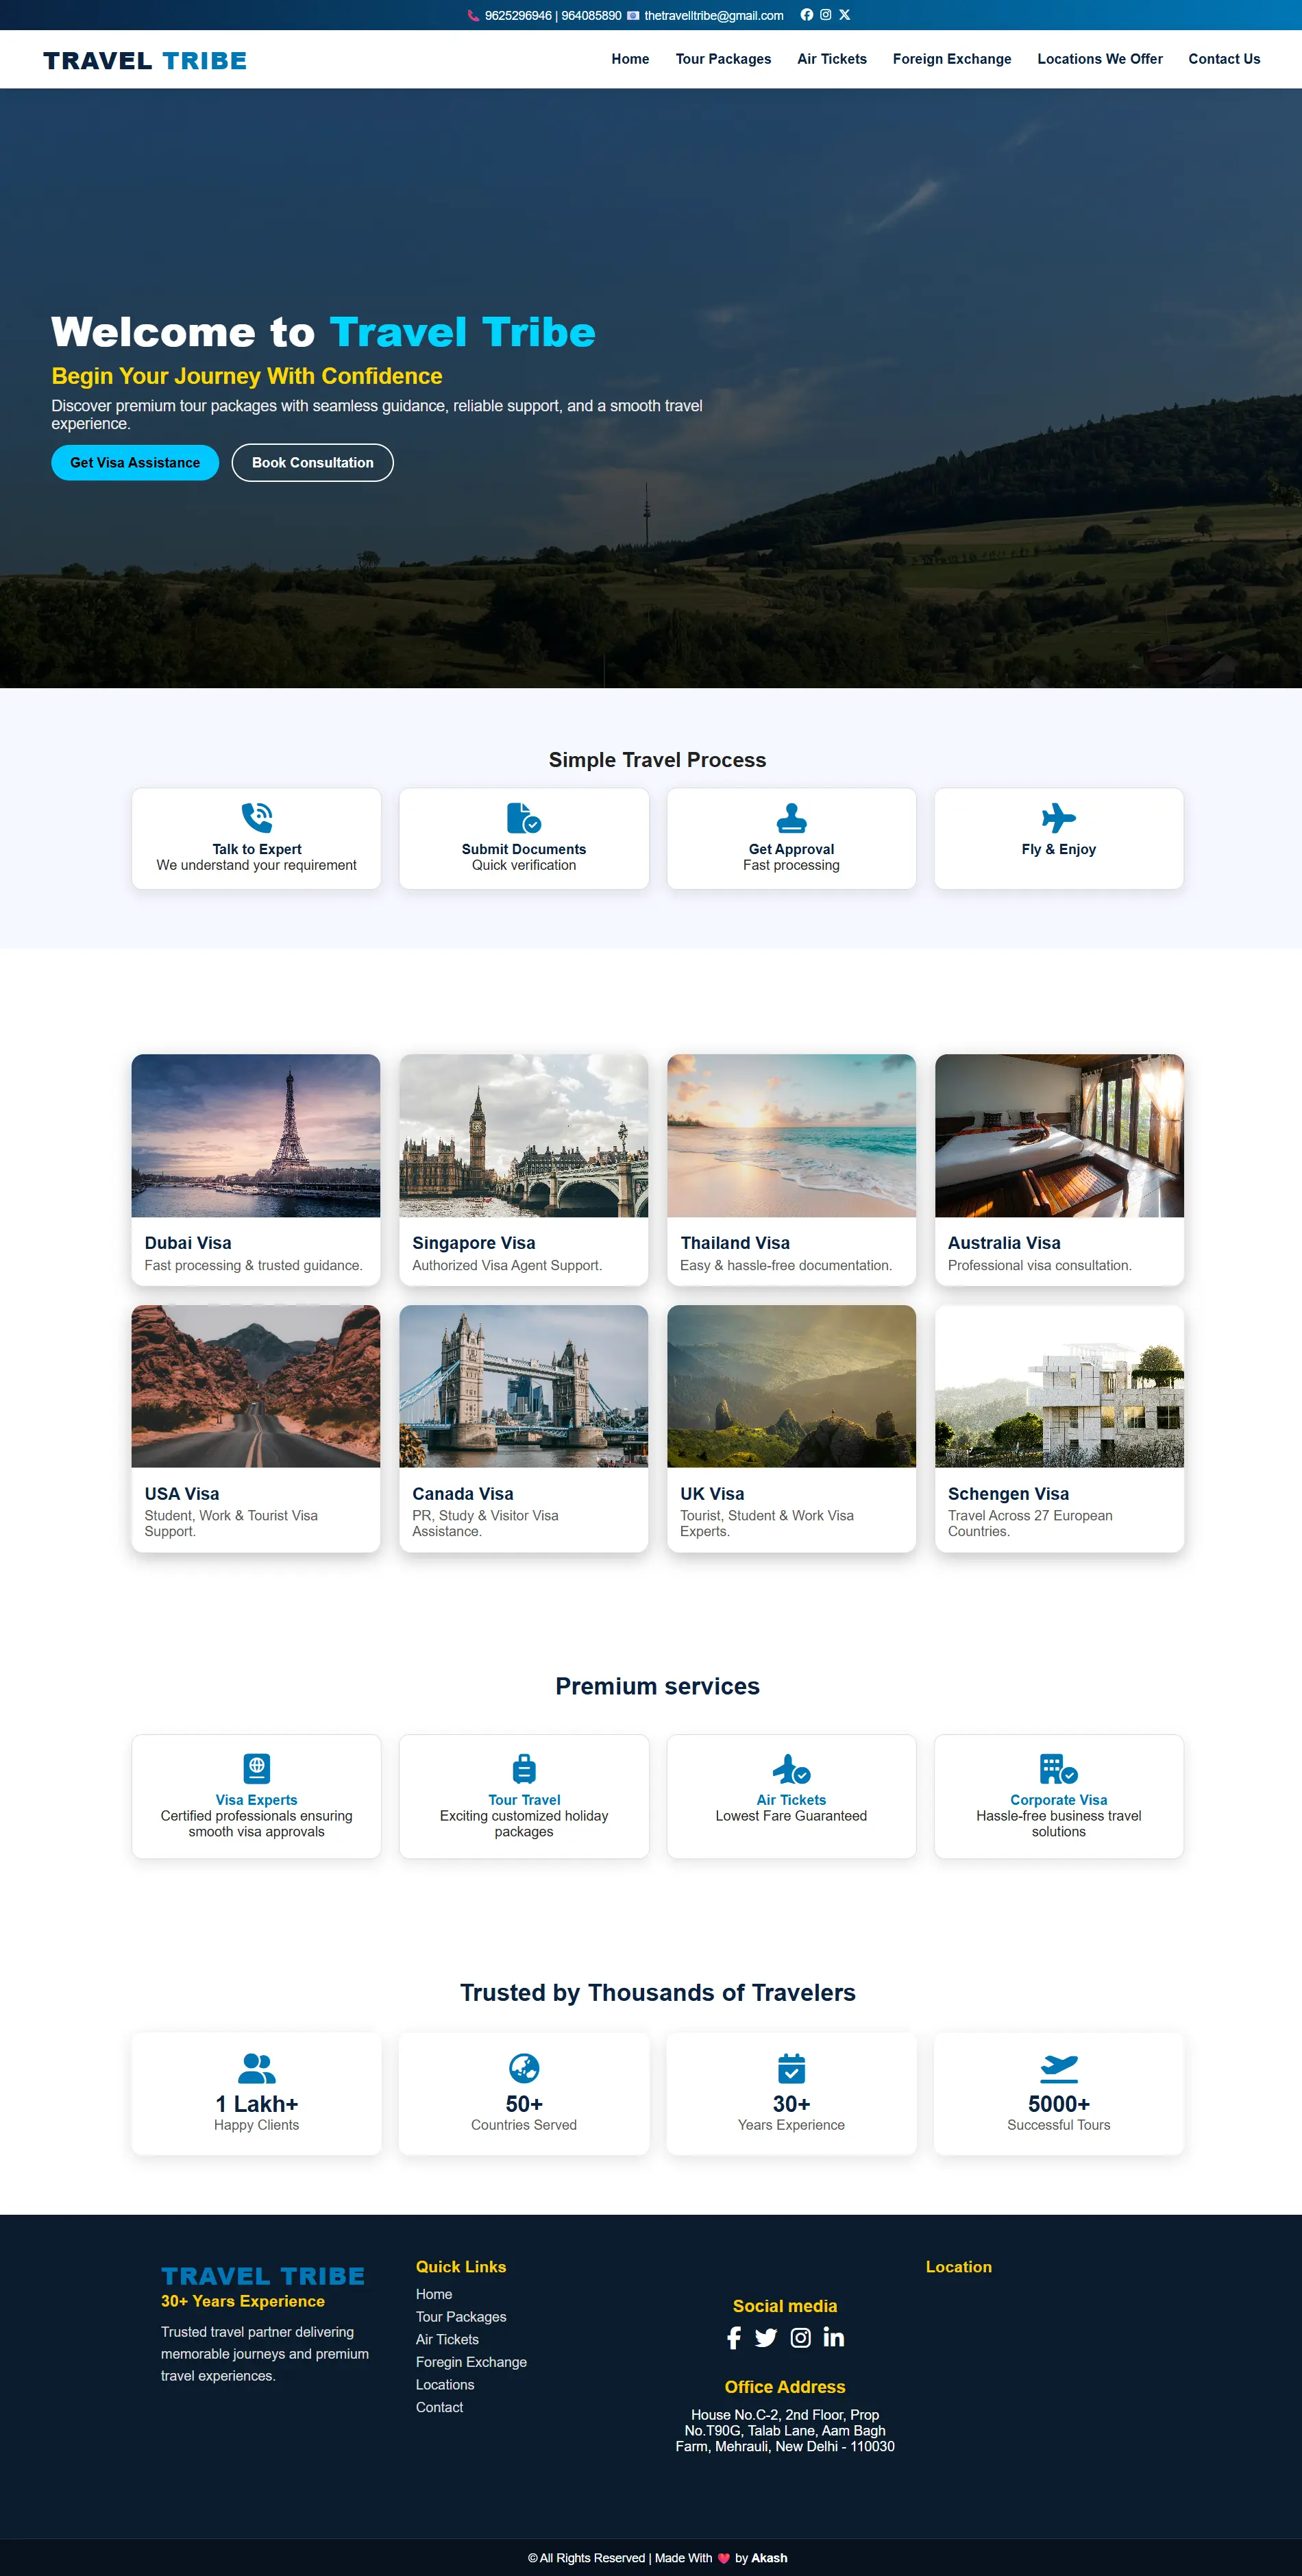Click the footer Travel Tribe logo text

(263, 2276)
